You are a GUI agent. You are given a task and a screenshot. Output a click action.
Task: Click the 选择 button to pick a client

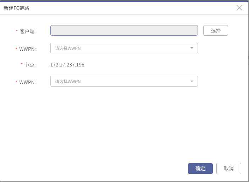coord(216,30)
